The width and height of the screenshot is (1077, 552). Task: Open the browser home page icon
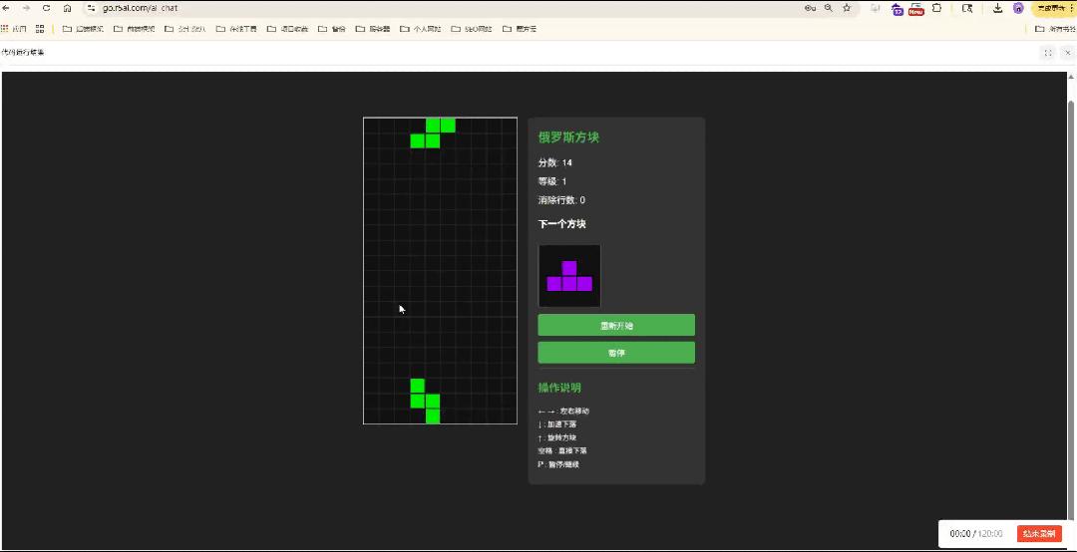click(x=67, y=8)
